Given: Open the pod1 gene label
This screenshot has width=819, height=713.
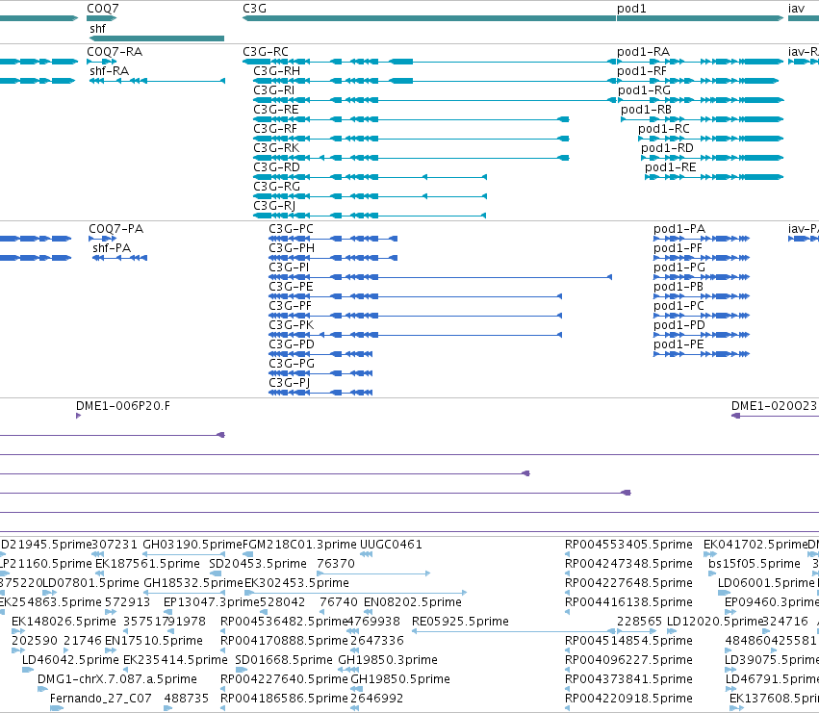Looking at the screenshot, I should click(x=631, y=9).
